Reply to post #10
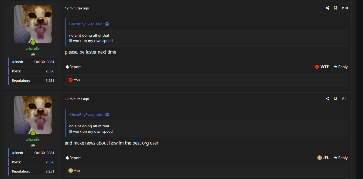The width and height of the screenshot is (363, 179). 341,67
